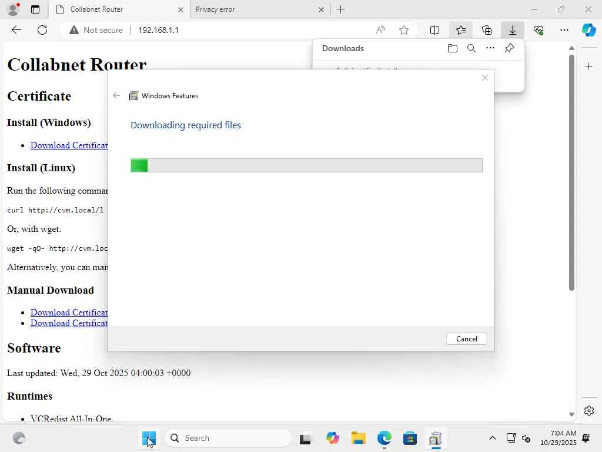Open tab actions menu icon
The height and width of the screenshot is (452, 602).
(x=35, y=9)
